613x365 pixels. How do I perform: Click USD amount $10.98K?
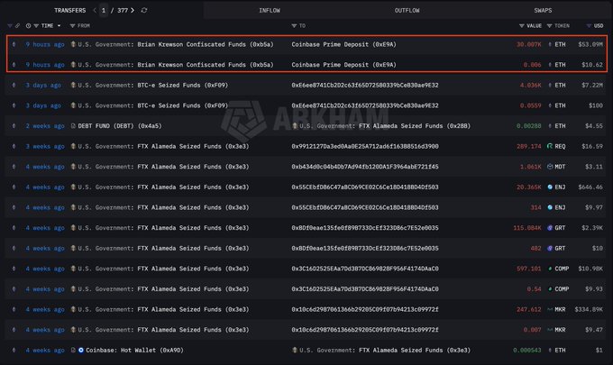click(590, 269)
